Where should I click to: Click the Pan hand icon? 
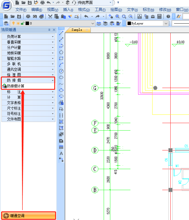point(111,16)
